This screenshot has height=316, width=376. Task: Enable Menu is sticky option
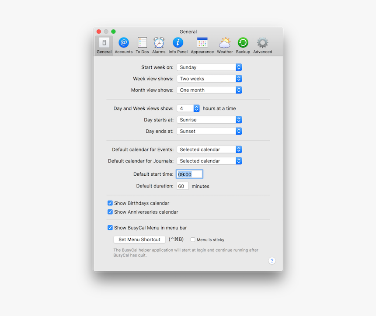[x=193, y=239]
